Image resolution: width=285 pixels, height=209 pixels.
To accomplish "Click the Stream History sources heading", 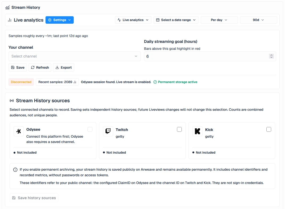I will (43, 101).
